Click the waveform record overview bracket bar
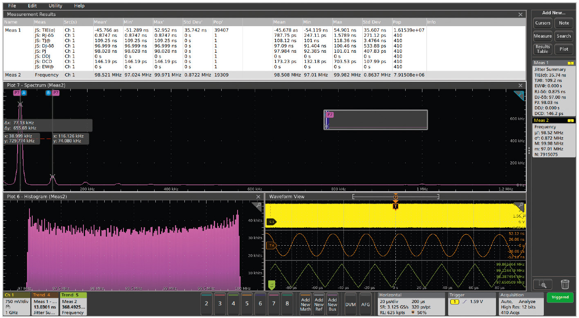 pos(395,197)
